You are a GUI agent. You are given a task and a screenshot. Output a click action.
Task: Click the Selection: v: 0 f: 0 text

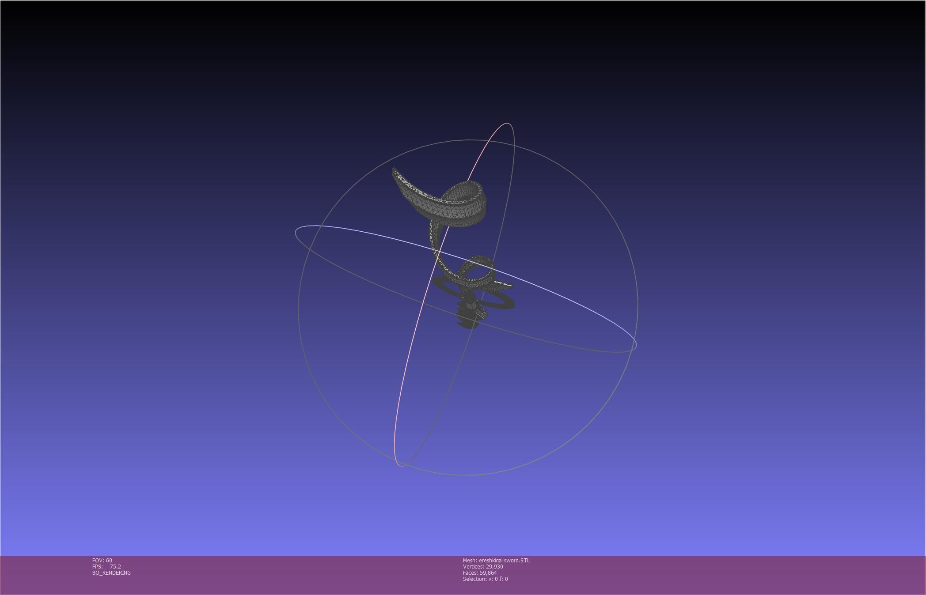485,579
